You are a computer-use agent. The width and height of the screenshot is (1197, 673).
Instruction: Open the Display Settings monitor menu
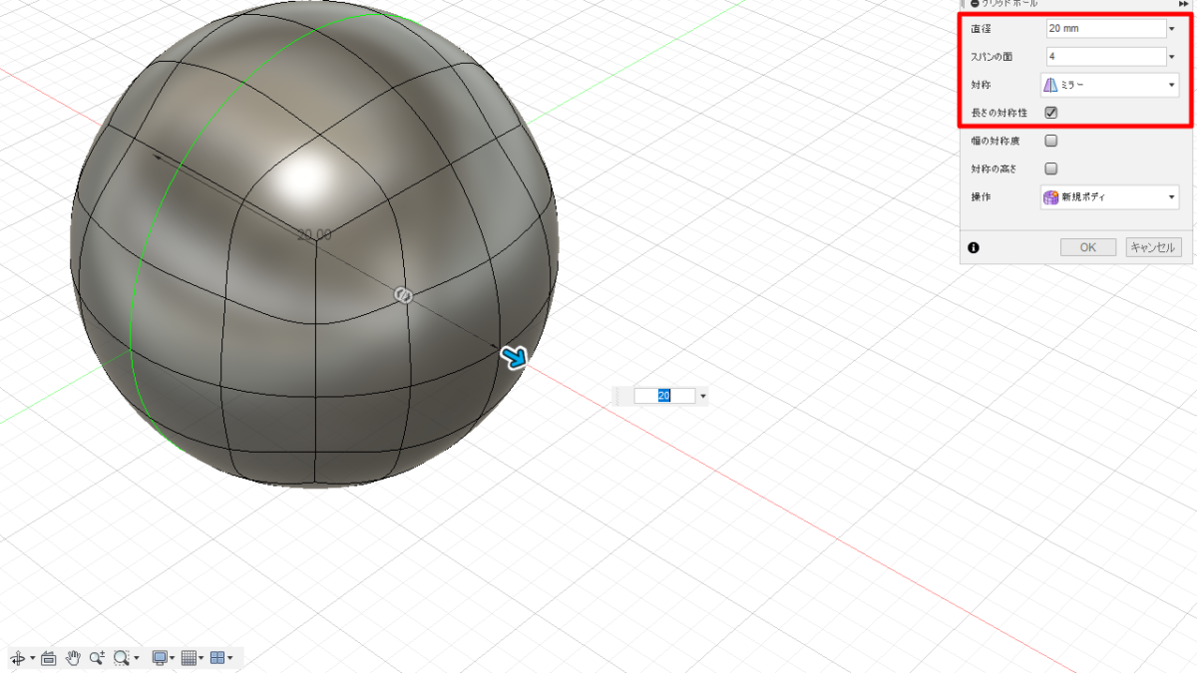[x=159, y=658]
